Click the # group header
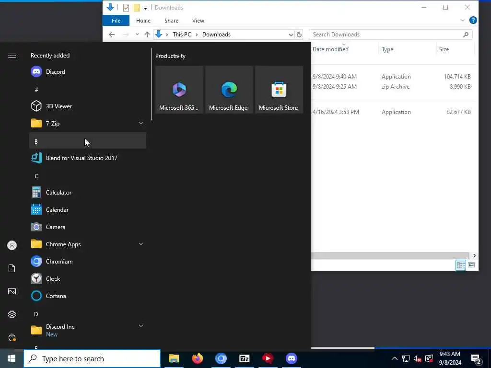This screenshot has height=368, width=491. point(88,90)
